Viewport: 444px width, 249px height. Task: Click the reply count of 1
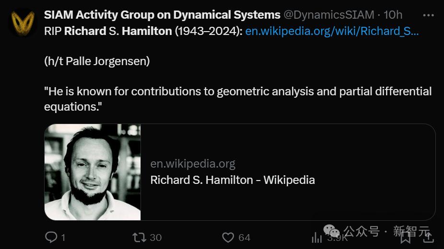pyautogui.click(x=63, y=237)
